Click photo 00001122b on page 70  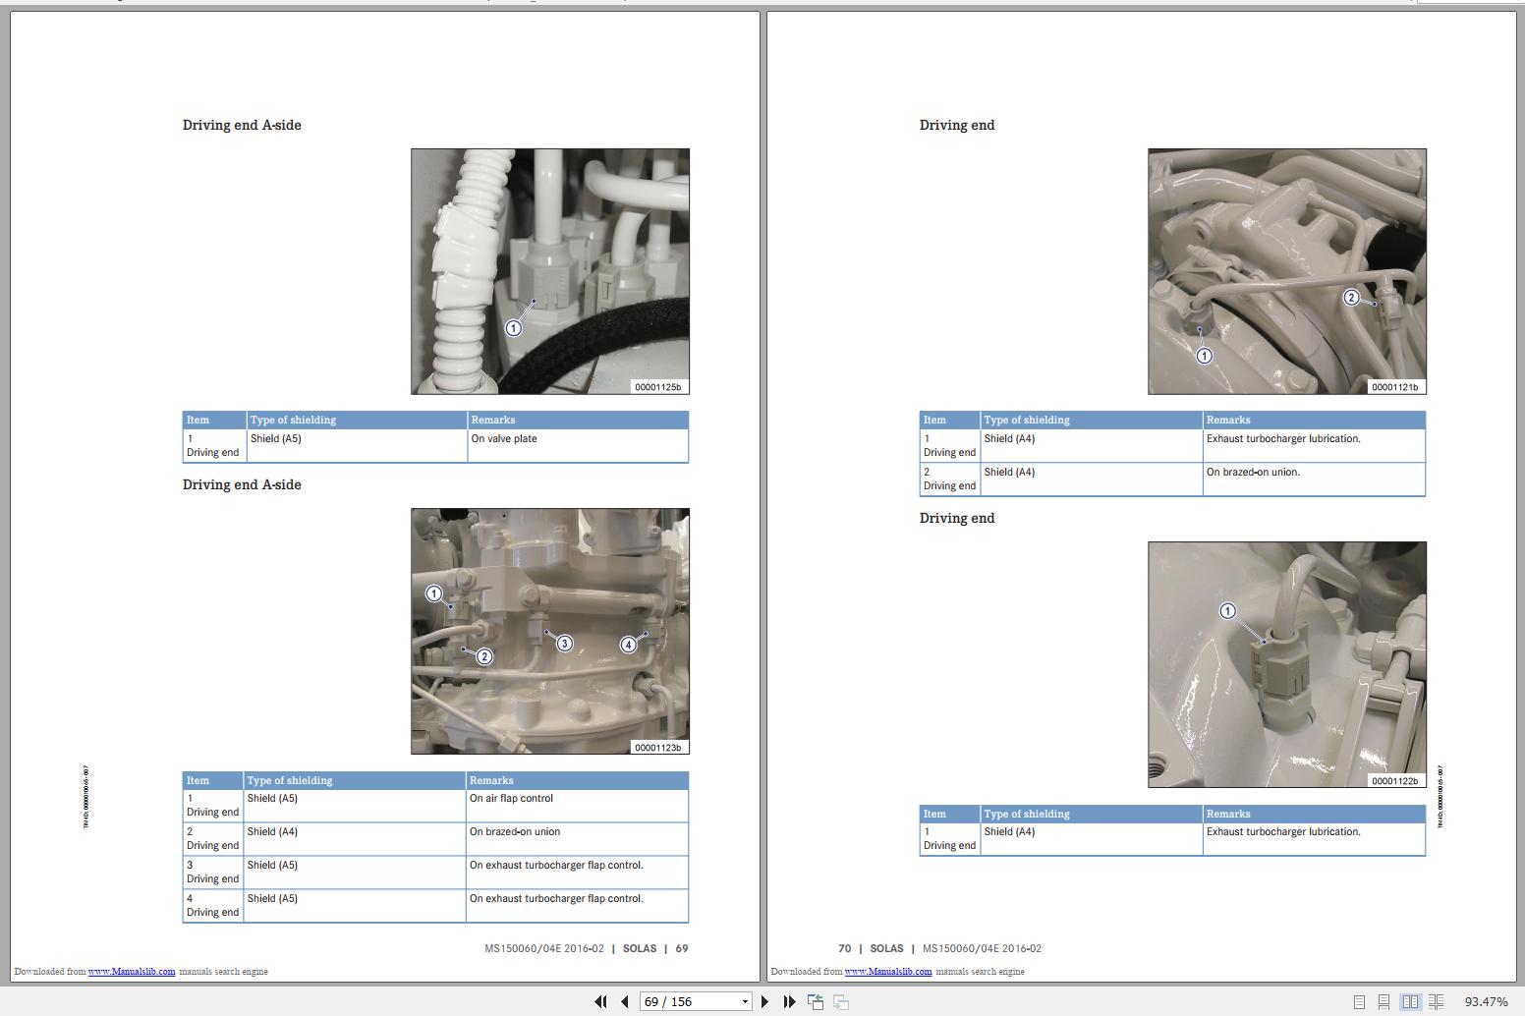click(1286, 664)
